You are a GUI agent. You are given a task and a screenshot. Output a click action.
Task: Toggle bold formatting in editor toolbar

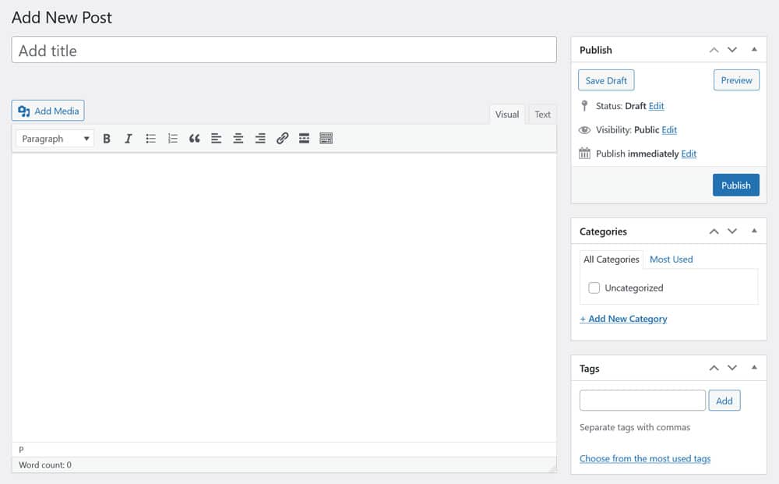coord(107,139)
